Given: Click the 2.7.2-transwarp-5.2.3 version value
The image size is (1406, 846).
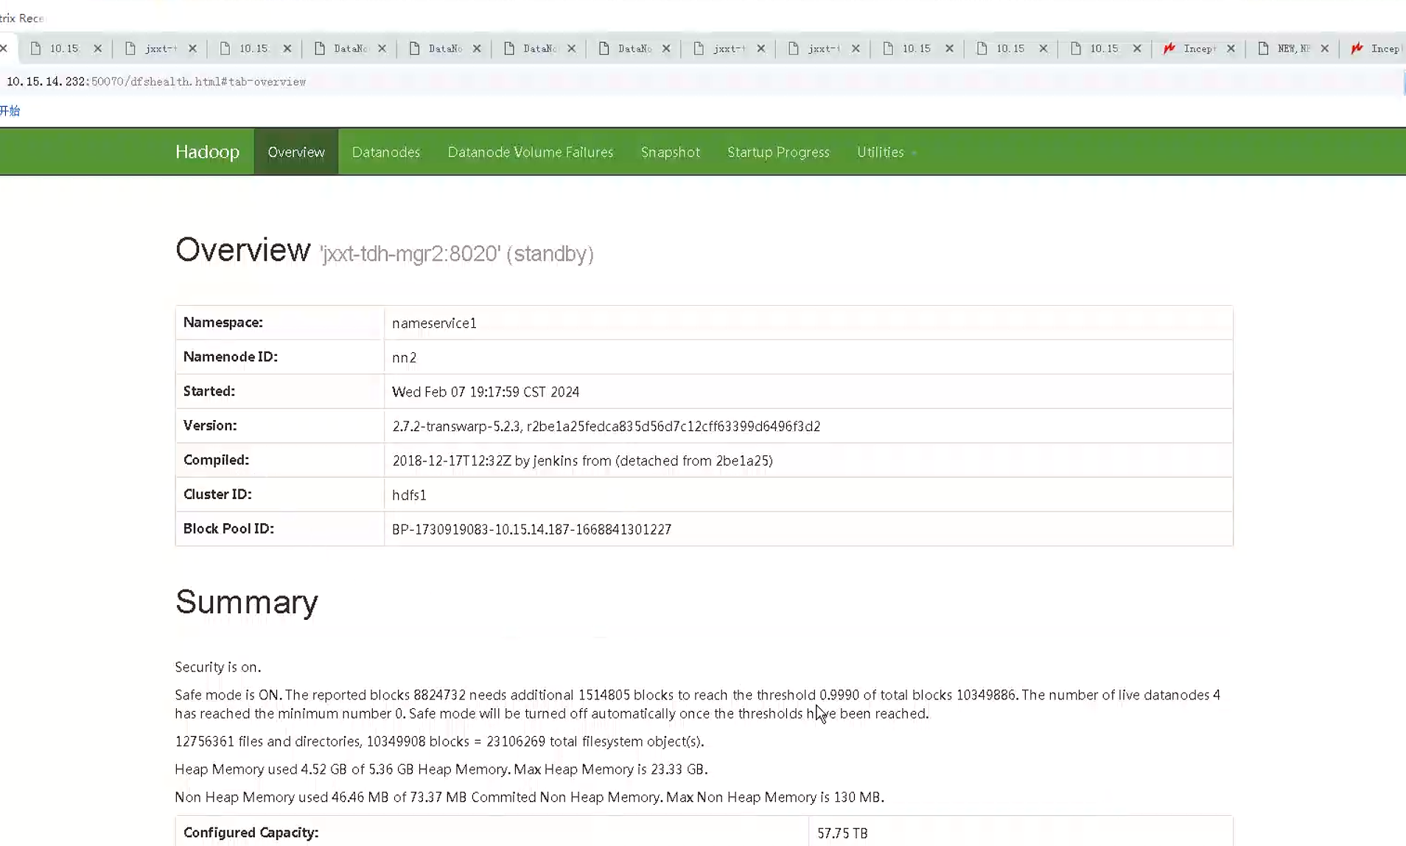Looking at the screenshot, I should [606, 426].
